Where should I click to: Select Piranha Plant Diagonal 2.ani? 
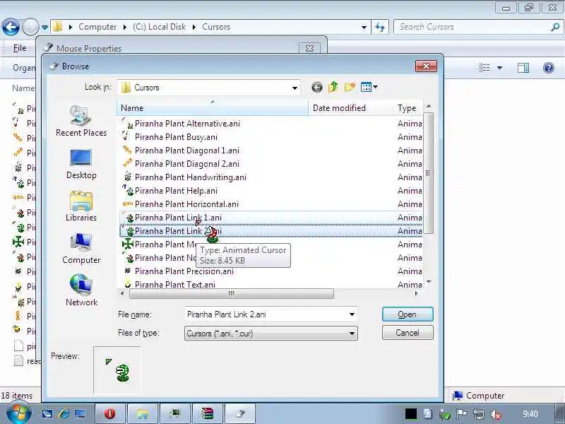pos(187,164)
